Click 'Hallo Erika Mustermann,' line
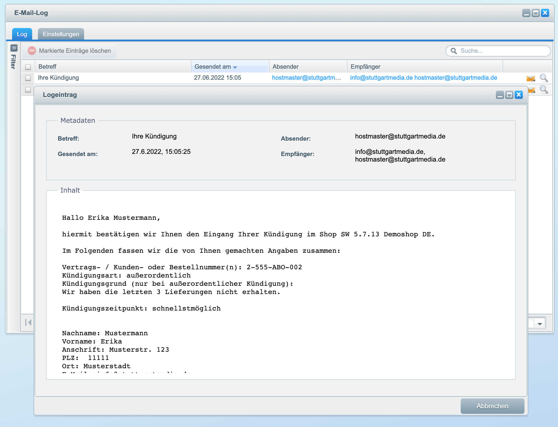 click(x=111, y=218)
